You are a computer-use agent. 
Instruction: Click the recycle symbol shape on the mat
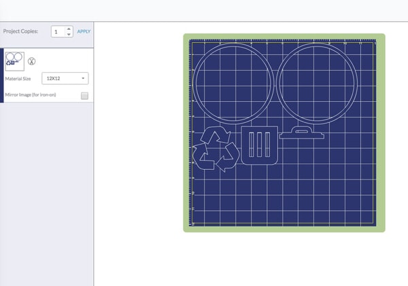point(216,149)
